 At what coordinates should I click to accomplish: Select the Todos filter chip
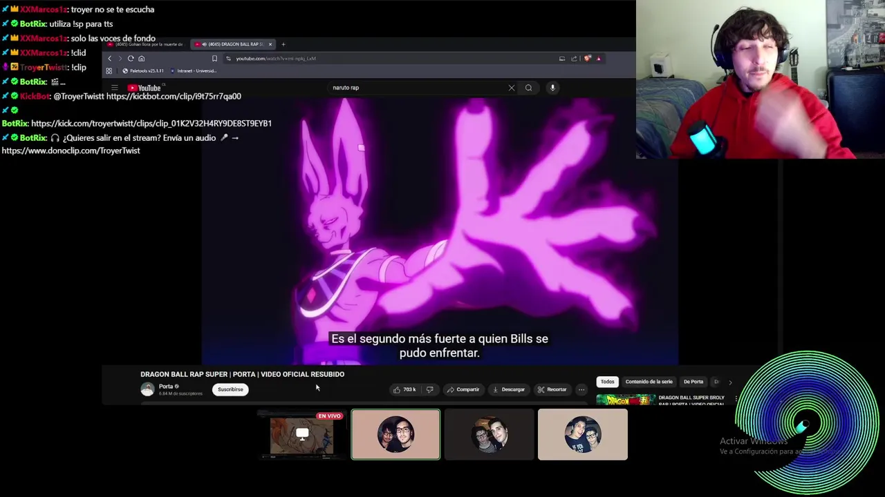click(607, 382)
